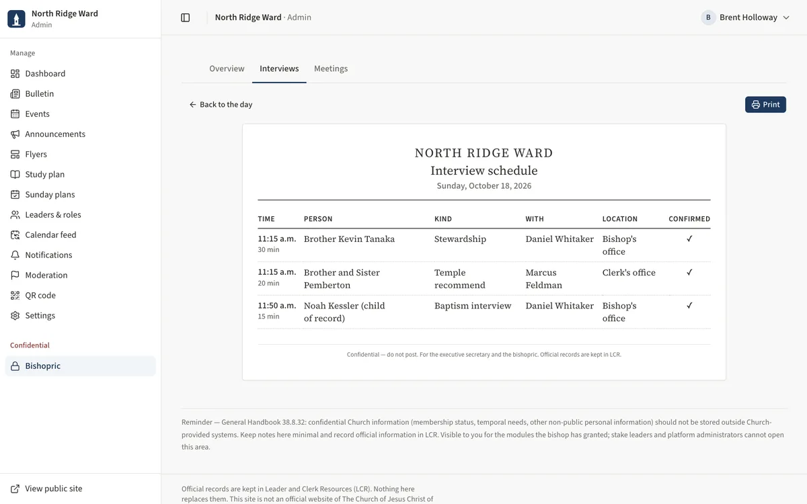The height and width of the screenshot is (504, 807).
Task: Click the B avatar for Brent Holloway
Action: click(708, 17)
